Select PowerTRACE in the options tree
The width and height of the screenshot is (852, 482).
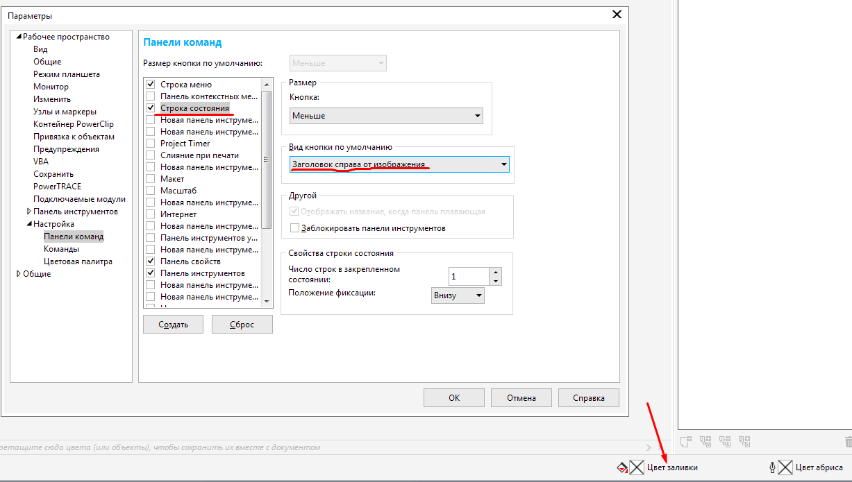(57, 187)
